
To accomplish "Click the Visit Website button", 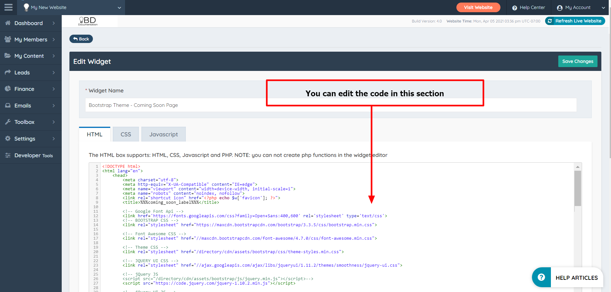I will point(478,7).
